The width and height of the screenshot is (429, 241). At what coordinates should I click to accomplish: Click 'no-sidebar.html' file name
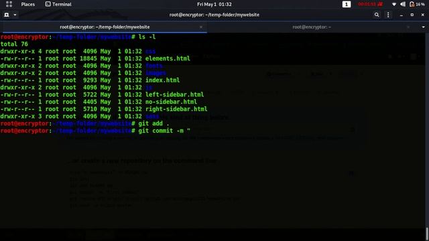click(x=171, y=102)
